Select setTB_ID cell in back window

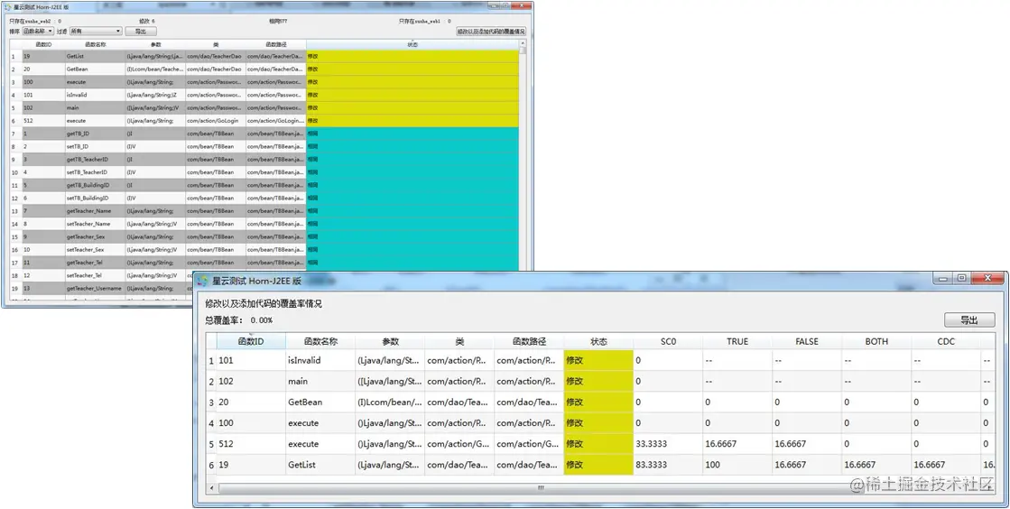[x=96, y=146]
